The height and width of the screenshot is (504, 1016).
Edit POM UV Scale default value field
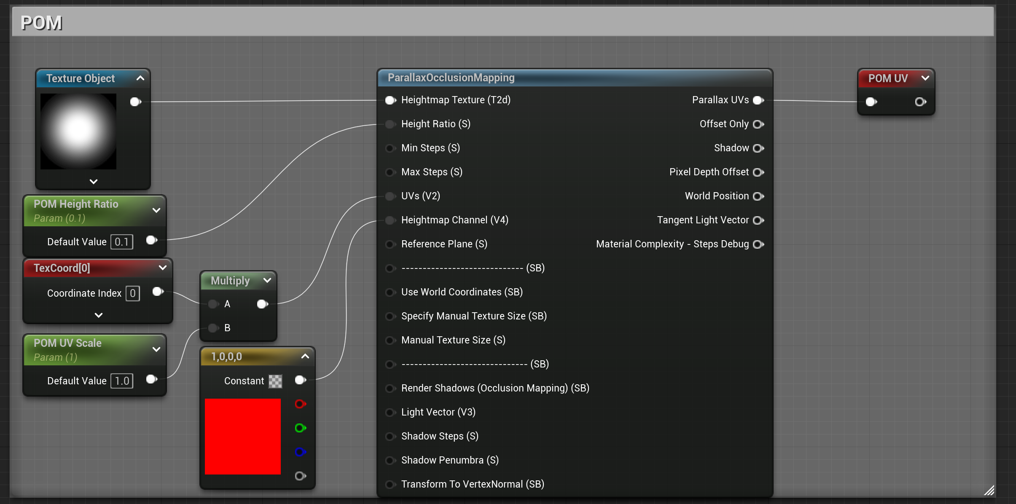(122, 381)
